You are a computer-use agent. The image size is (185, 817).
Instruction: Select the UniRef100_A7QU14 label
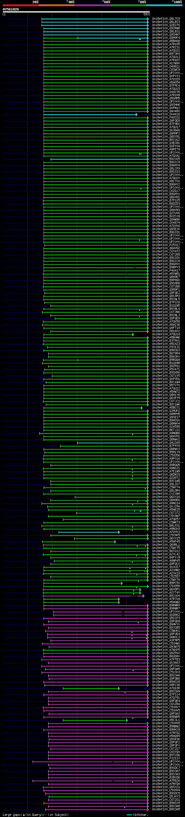166,334
